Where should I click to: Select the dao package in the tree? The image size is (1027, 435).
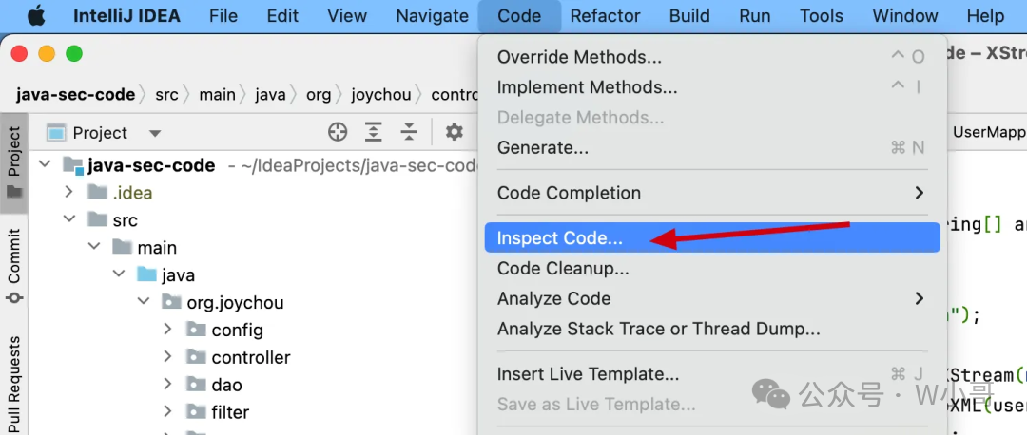point(226,385)
